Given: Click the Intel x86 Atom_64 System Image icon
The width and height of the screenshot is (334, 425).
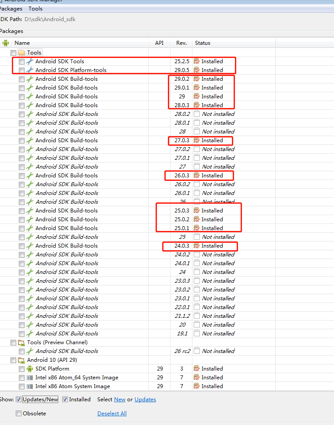Looking at the screenshot, I should 30,378.
